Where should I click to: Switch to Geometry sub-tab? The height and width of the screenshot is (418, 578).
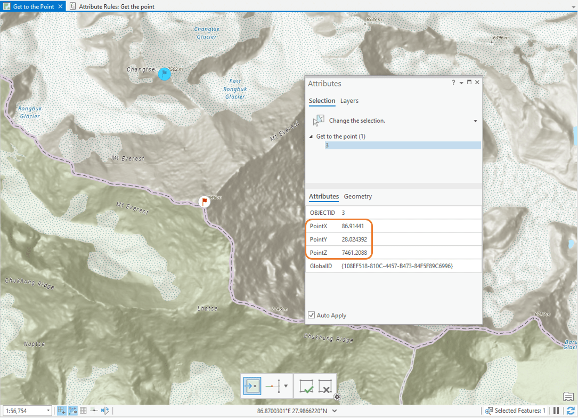[x=357, y=196]
